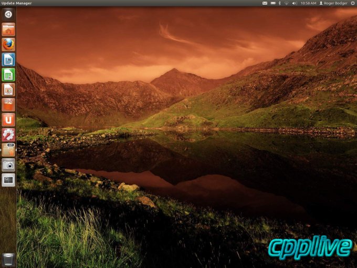
Task: Launch the Screenshot camera tool
Action: tap(8, 165)
